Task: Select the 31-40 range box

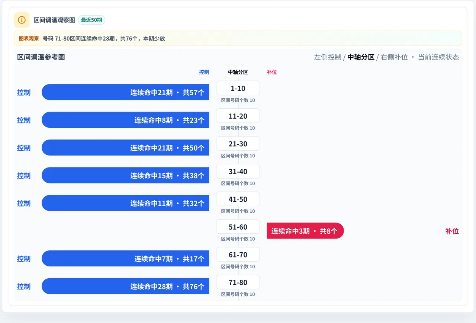Action: [x=238, y=172]
